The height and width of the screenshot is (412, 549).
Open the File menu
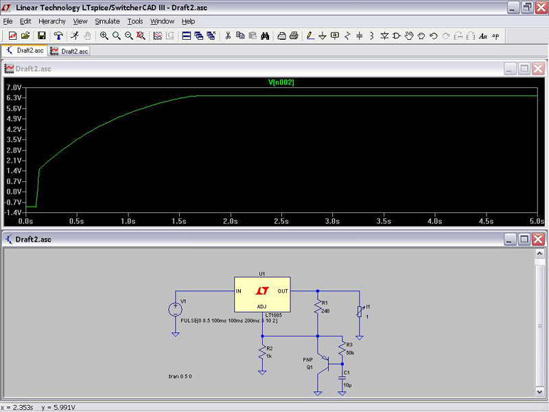tap(8, 21)
